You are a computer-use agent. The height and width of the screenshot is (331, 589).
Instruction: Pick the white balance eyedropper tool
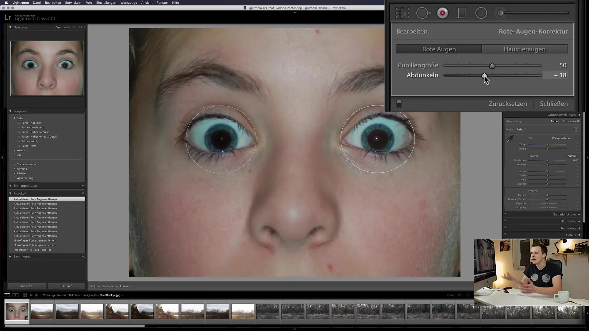point(510,139)
